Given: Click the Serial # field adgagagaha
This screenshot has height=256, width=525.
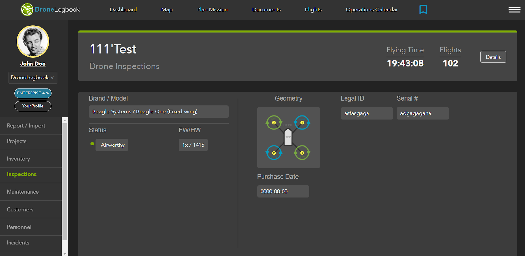Looking at the screenshot, I should (423, 113).
